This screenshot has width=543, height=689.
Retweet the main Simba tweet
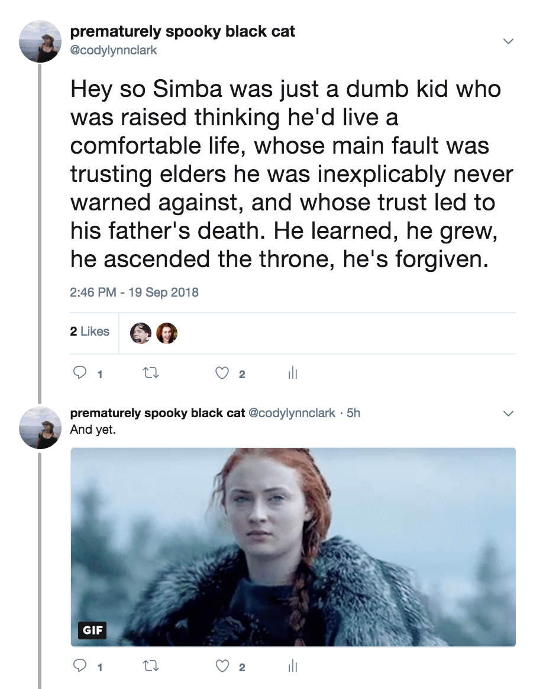(x=146, y=373)
